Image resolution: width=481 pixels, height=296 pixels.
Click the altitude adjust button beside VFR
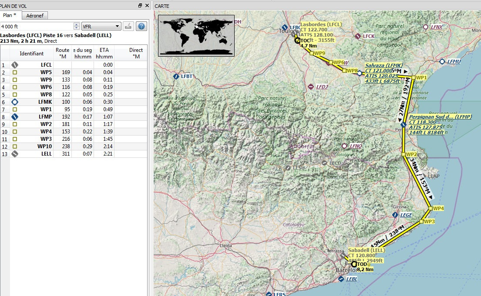coord(128,26)
